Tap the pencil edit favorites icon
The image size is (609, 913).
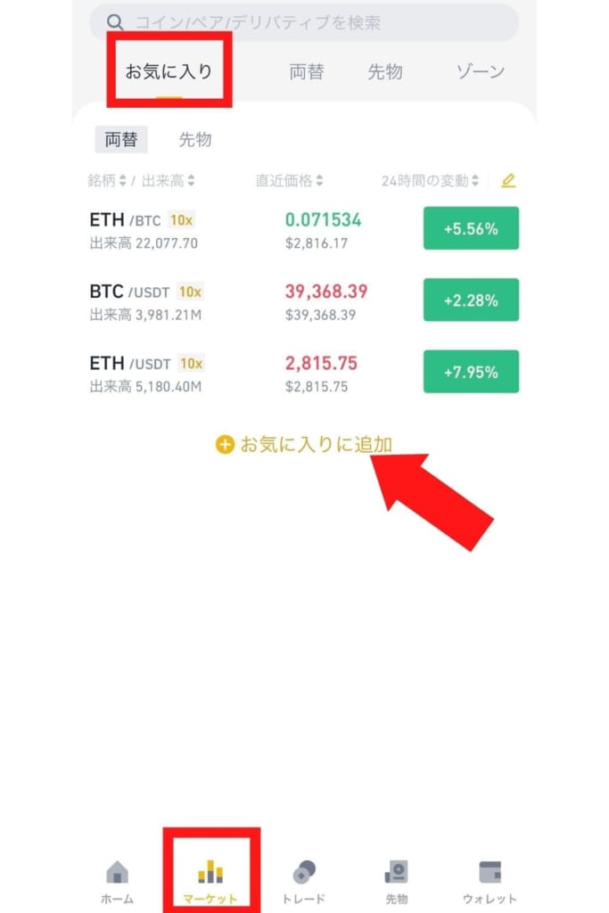[508, 180]
